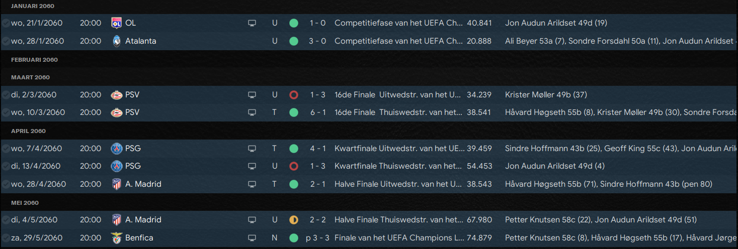Click the PSG badge on the 7/4/2060 match
738x249 pixels.
point(117,149)
